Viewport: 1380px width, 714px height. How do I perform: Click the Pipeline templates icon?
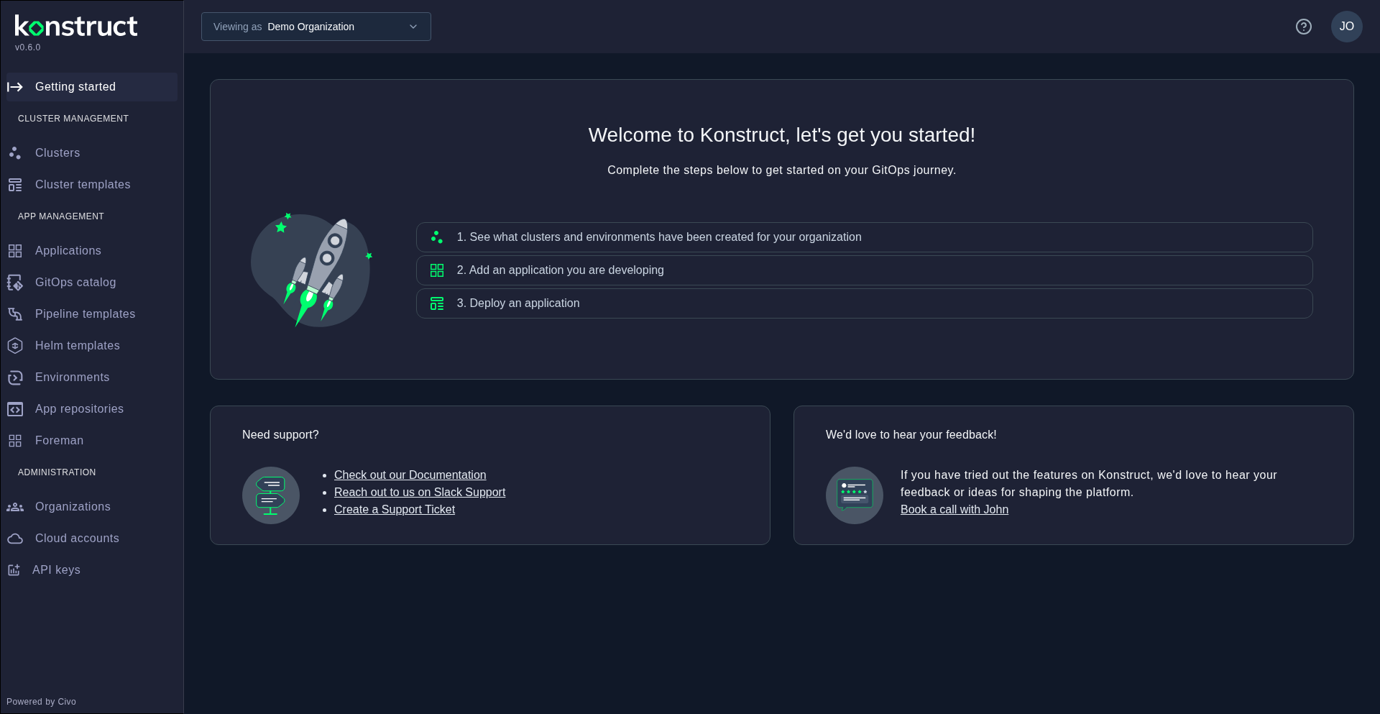(x=15, y=314)
